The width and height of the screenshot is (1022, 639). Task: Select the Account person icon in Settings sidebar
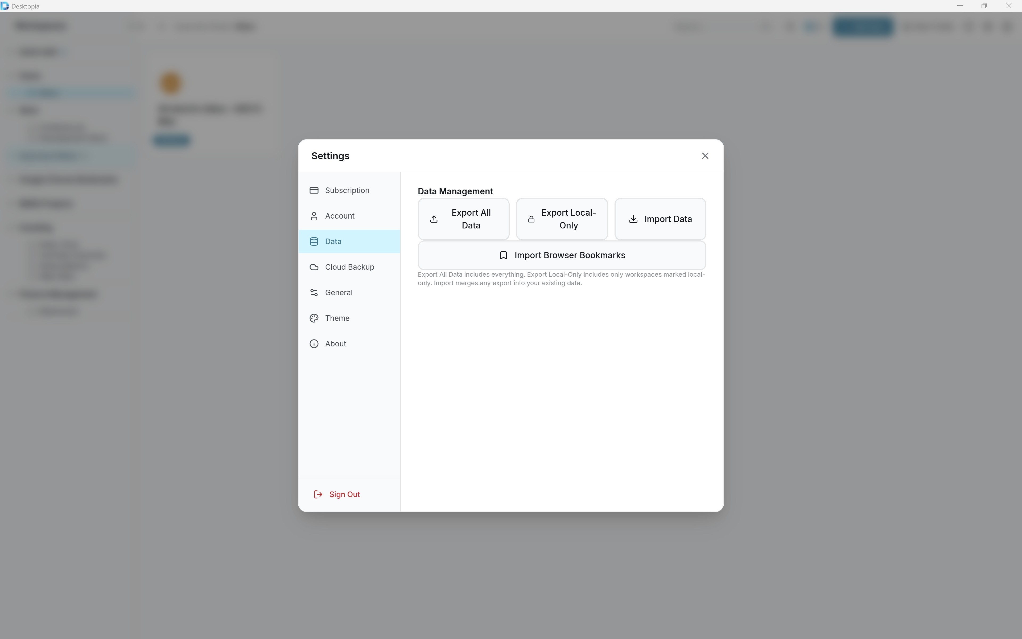click(x=314, y=216)
